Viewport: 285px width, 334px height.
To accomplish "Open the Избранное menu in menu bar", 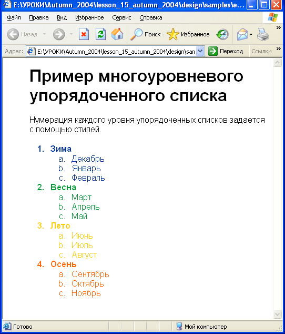I will pos(89,17).
